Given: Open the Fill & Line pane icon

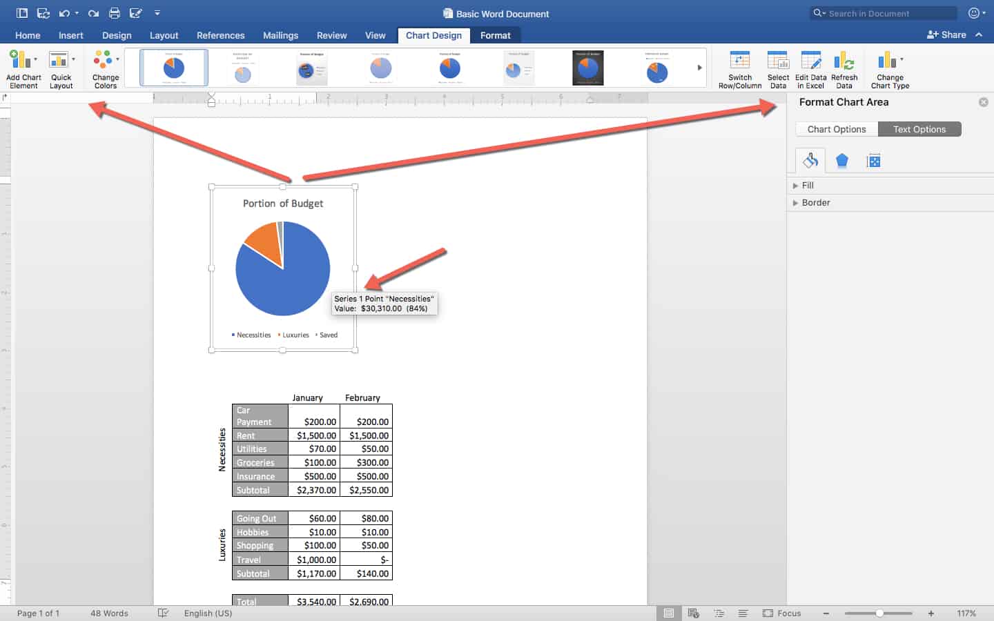Looking at the screenshot, I should click(x=810, y=161).
